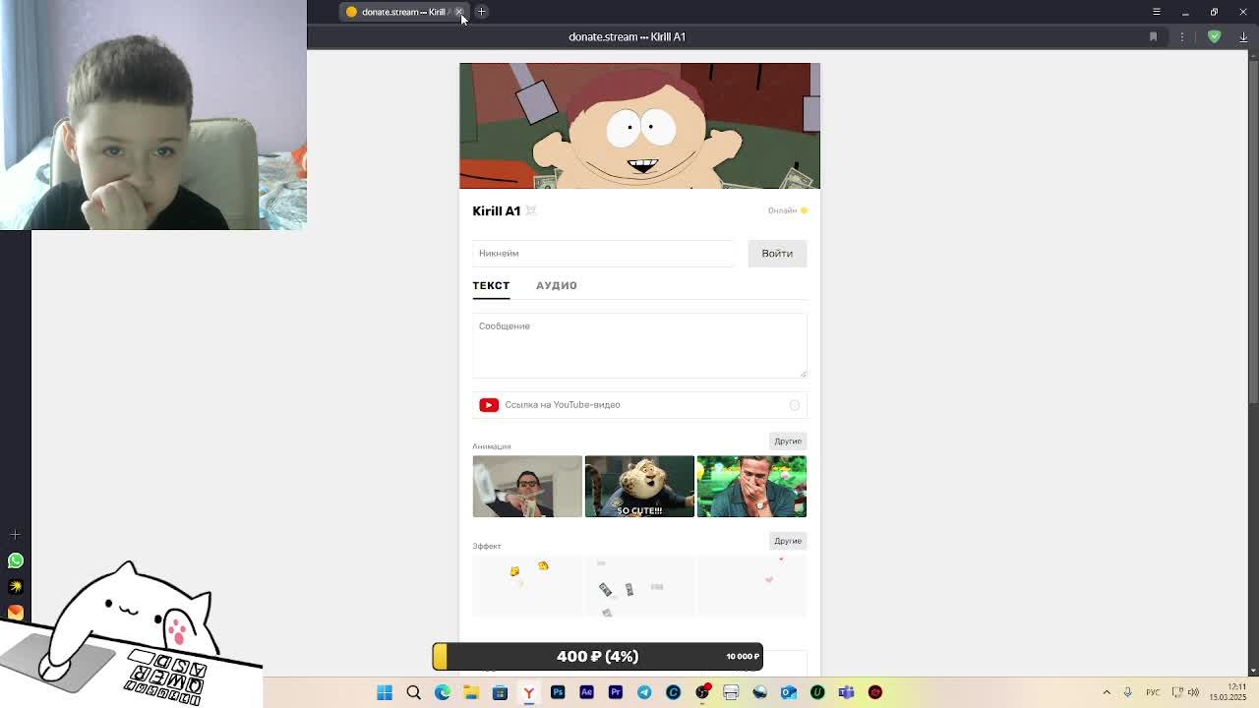Focus the Сообщение message textarea
This screenshot has width=1259, height=708.
(x=639, y=345)
